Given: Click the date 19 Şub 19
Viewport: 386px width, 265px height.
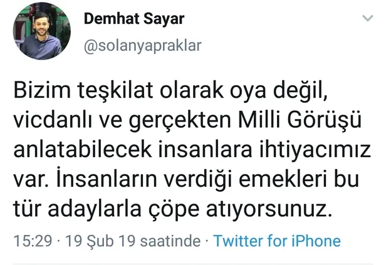Looking at the screenshot, I should click(x=91, y=241).
